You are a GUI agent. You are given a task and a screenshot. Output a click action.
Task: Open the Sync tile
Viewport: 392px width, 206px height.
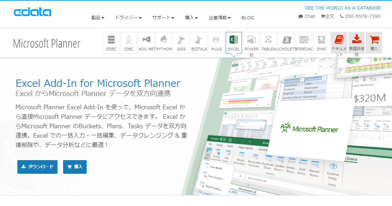click(322, 43)
